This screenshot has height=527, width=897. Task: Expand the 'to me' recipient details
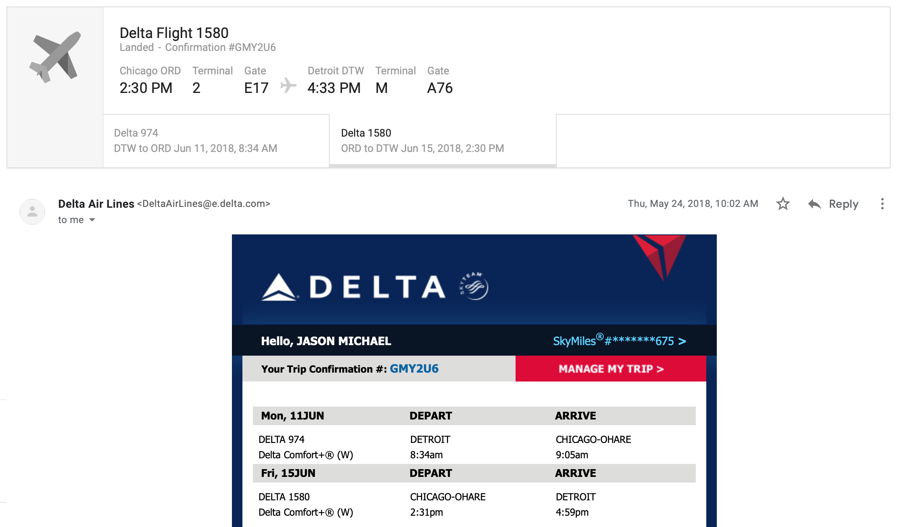click(x=92, y=220)
